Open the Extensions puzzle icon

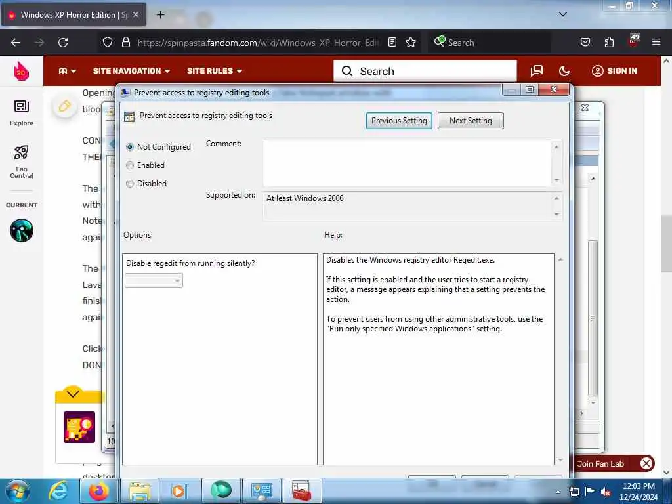[x=609, y=42]
